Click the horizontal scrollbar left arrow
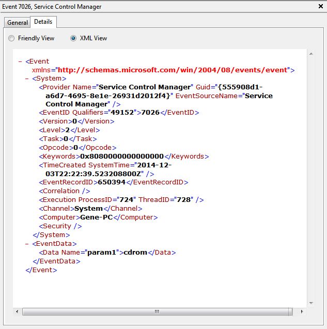The width and height of the screenshot is (327, 329). 18,311
